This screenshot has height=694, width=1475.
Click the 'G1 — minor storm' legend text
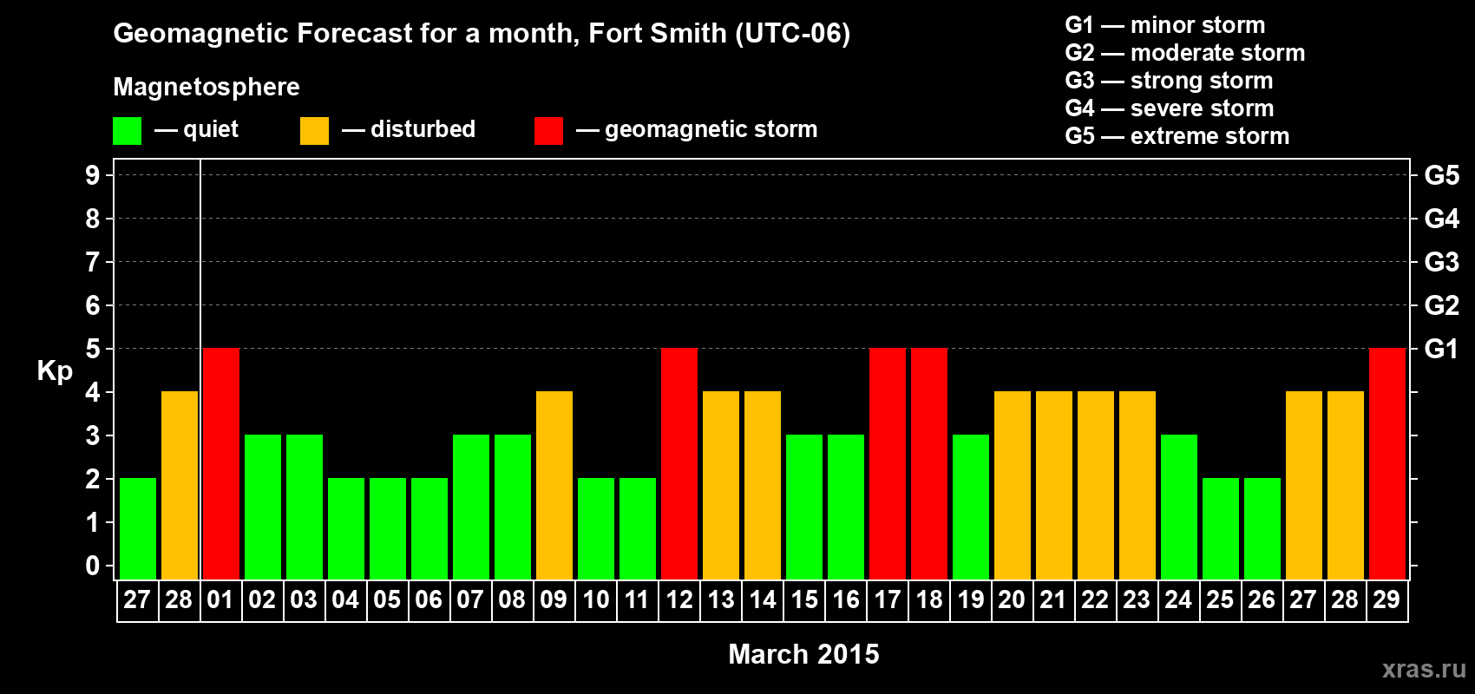pos(1165,25)
